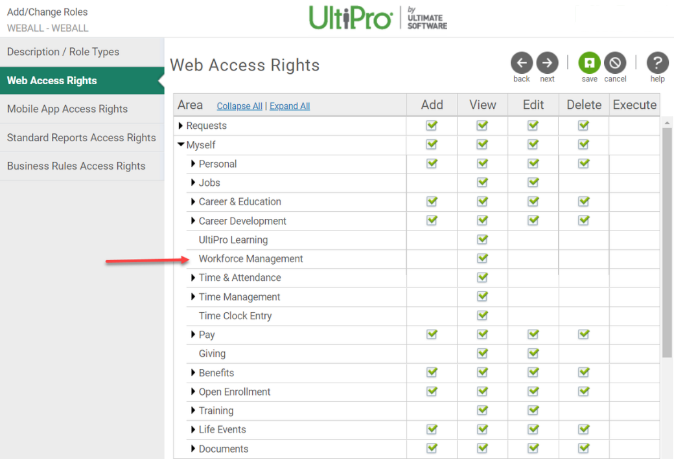Click the green save icon
This screenshot has width=674, height=459.
pos(589,63)
